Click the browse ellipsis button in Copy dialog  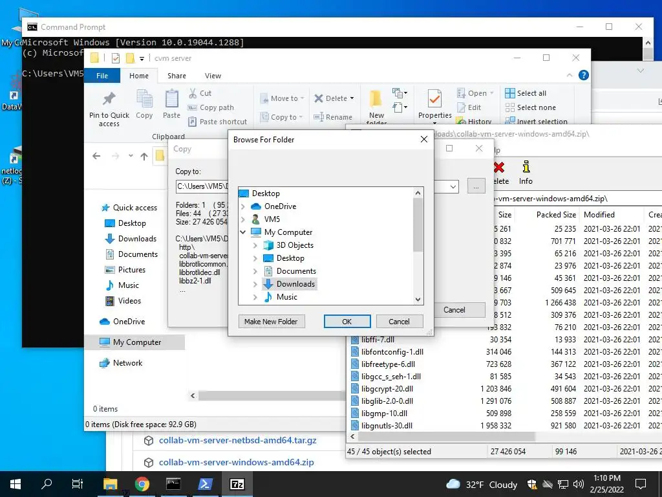click(476, 186)
